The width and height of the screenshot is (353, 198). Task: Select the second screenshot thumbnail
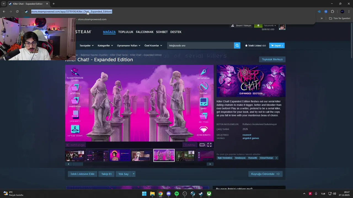(98, 155)
